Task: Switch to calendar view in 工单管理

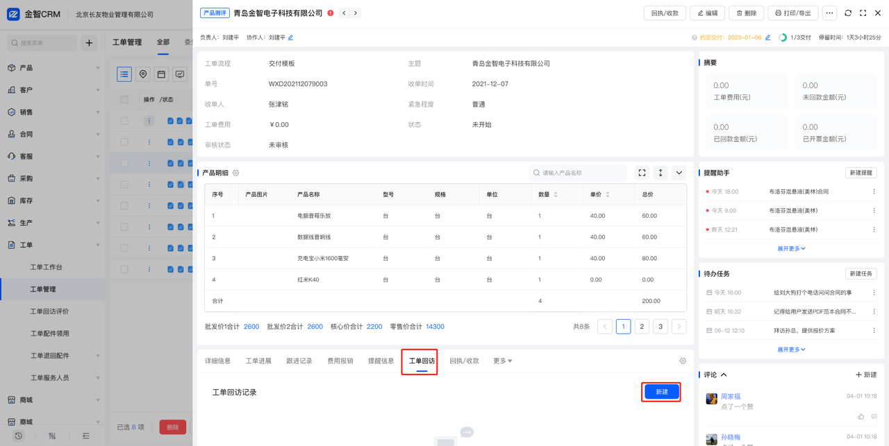Action: pos(161,74)
